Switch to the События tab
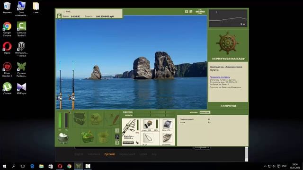 pyautogui.click(x=205, y=112)
